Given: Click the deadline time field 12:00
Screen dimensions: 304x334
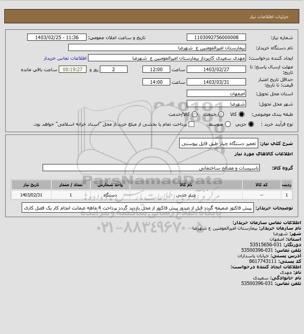Looking at the screenshot, I should click(x=156, y=70).
